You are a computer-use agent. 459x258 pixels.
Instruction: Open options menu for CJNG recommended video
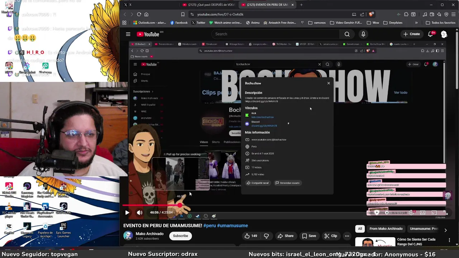click(449, 240)
